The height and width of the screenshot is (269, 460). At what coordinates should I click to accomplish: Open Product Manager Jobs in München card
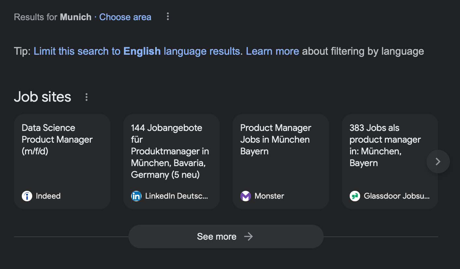pyautogui.click(x=276, y=140)
